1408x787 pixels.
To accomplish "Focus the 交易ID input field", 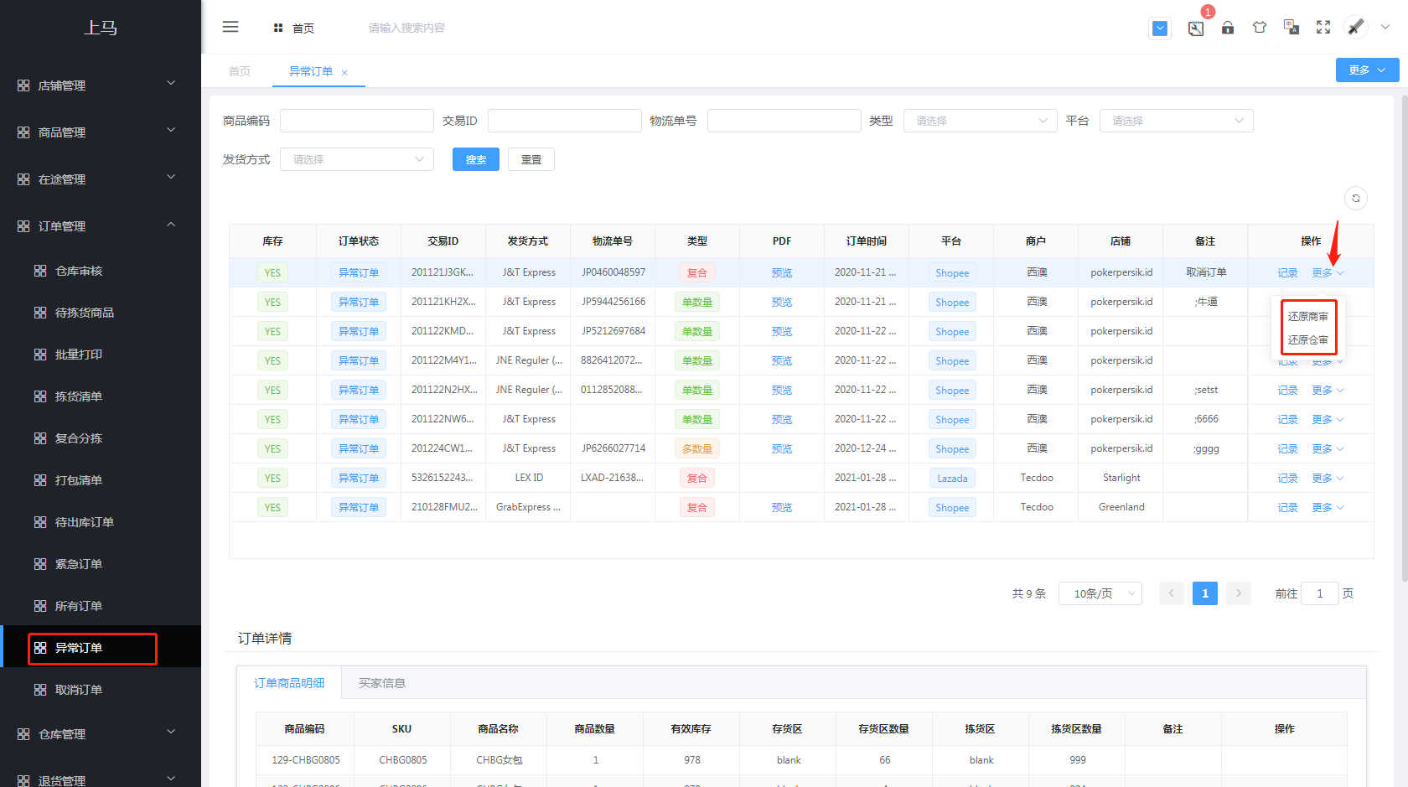I will [x=565, y=121].
